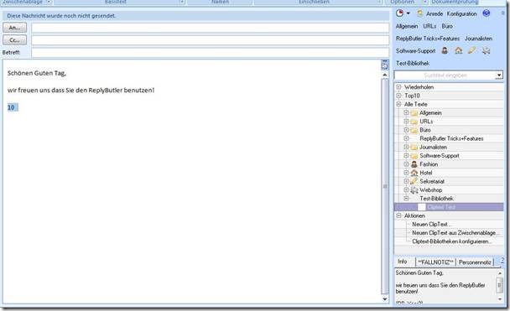Expand the Top10 tree node
Image resolution: width=510 pixels, height=311 pixels.
coord(398,96)
